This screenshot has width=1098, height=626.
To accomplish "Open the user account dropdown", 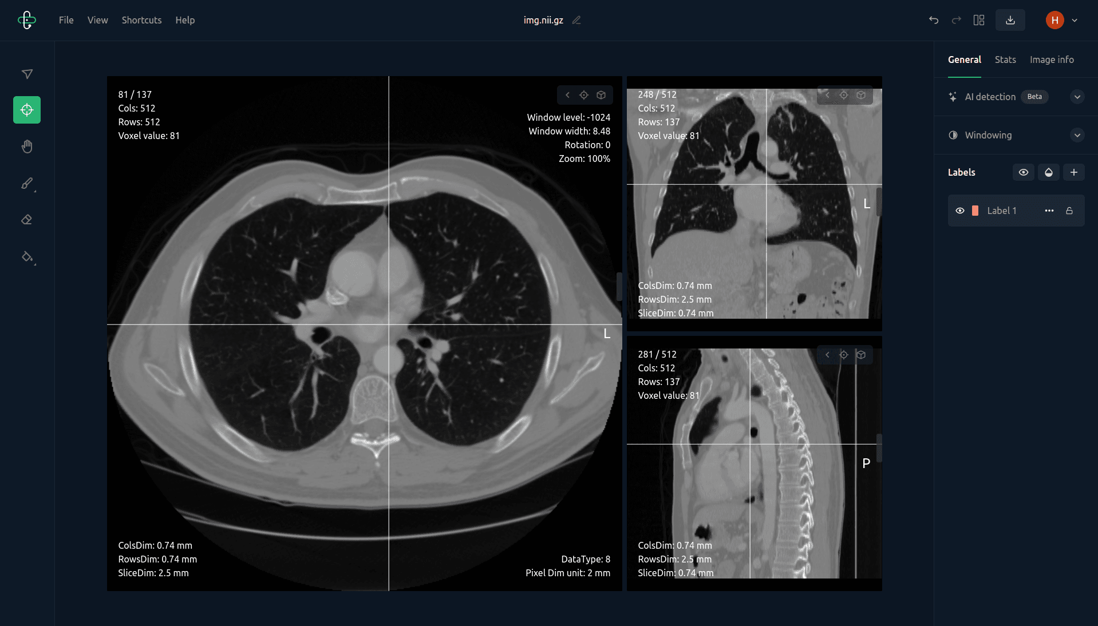I will tap(1075, 20).
